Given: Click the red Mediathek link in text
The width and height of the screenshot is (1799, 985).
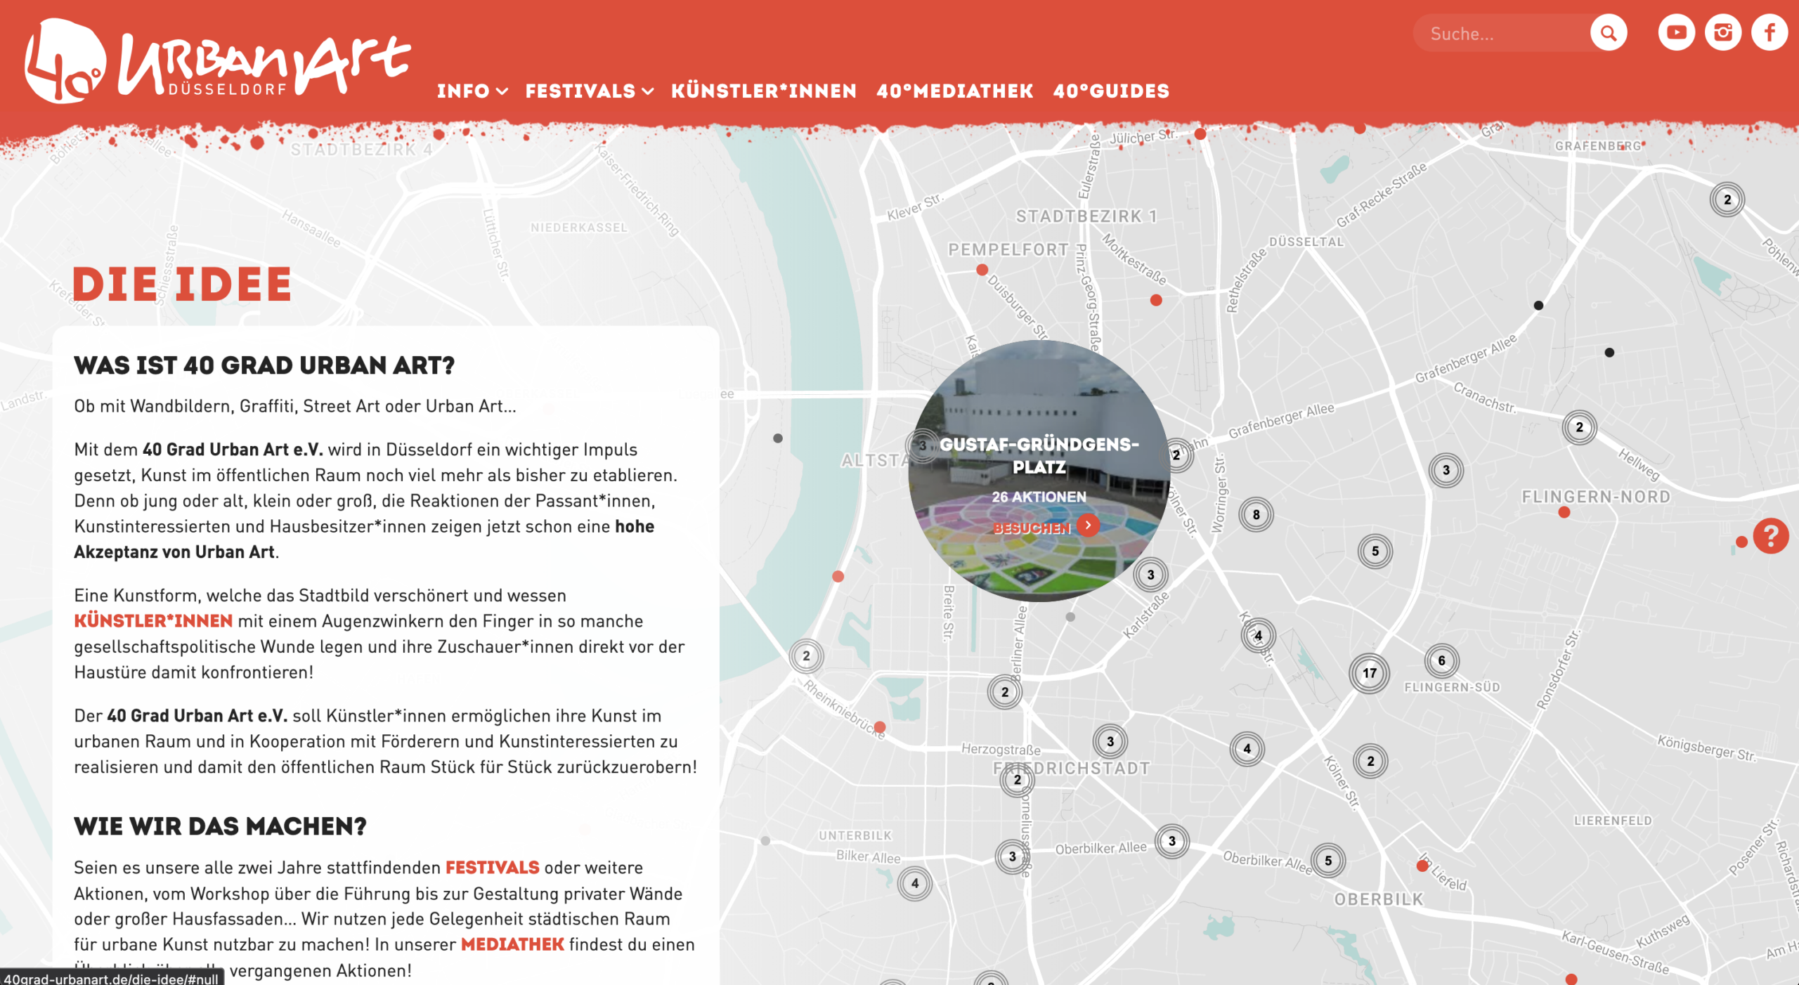Looking at the screenshot, I should 512,944.
